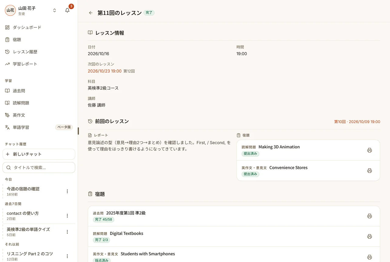The image size is (390, 262).
Task: Click the 完了 45/58 score badge
Action: coord(104,219)
